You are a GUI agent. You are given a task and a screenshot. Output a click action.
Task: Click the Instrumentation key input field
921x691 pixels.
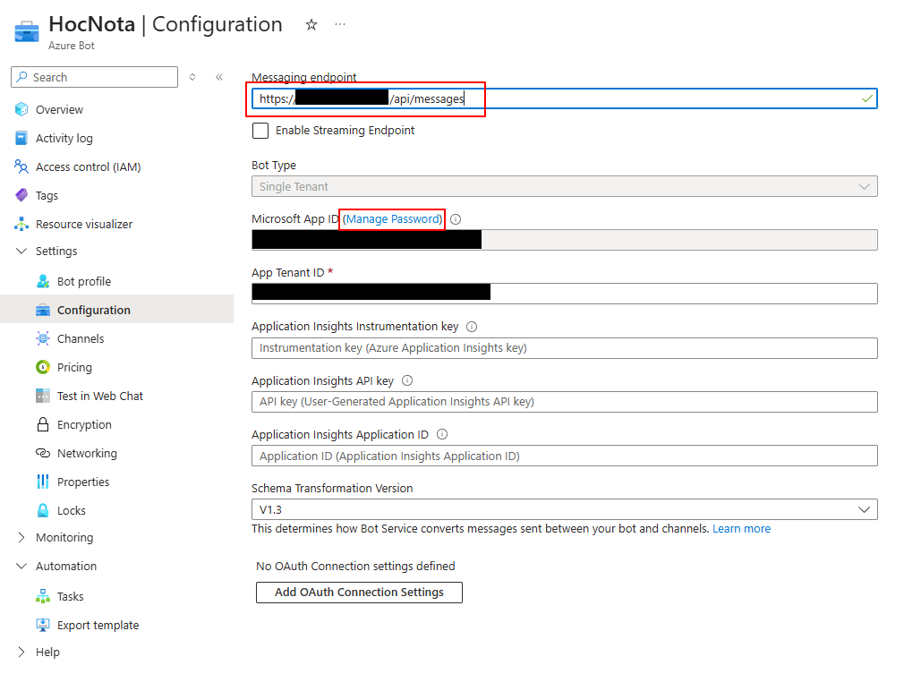[x=565, y=348]
